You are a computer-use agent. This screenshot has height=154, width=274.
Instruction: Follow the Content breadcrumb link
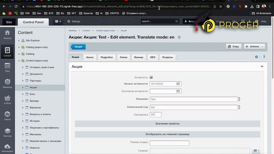point(86,30)
